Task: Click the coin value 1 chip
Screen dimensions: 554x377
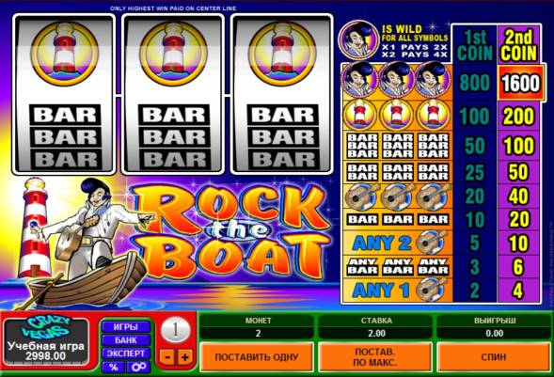Action: tap(176, 331)
